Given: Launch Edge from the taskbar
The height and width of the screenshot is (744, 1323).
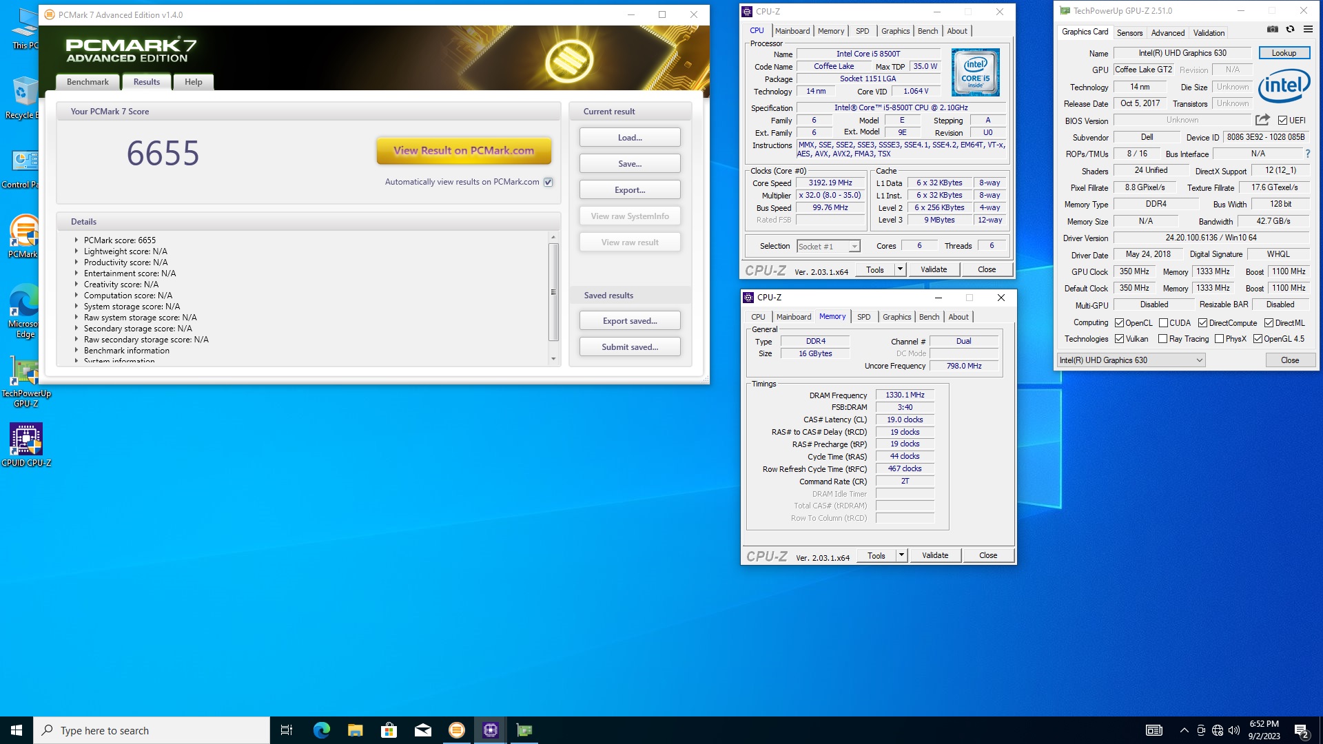Looking at the screenshot, I should point(321,730).
